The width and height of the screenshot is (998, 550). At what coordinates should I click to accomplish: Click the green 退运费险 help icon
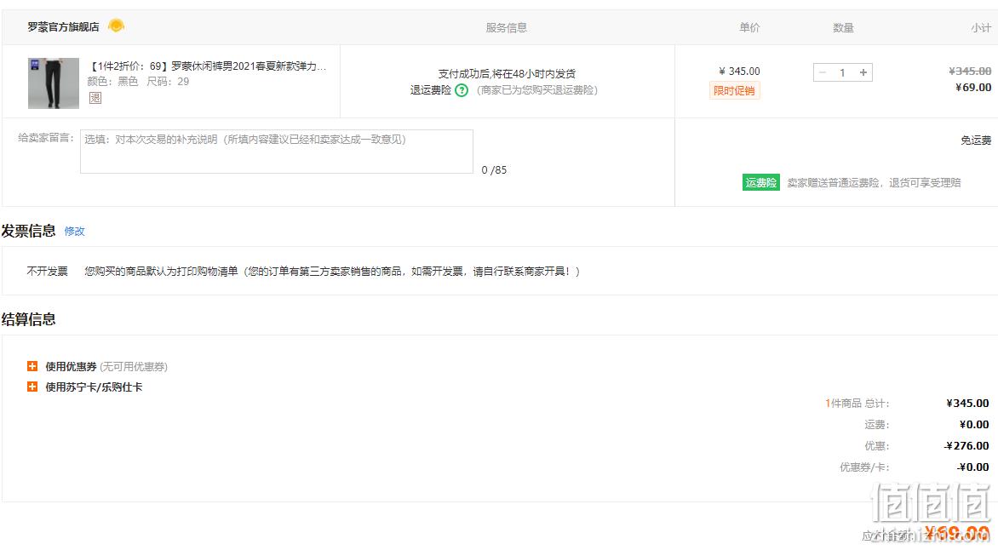(x=462, y=90)
